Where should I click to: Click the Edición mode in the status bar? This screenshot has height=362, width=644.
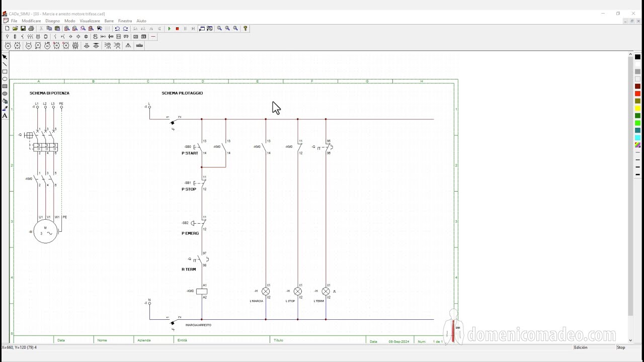pyautogui.click(x=581, y=347)
